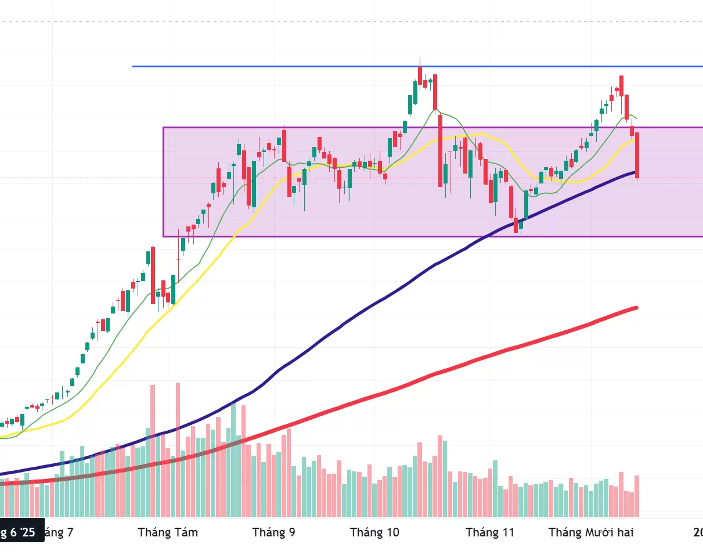Click the last large red candlestick at right
This screenshot has width=703, height=555.
click(637, 154)
